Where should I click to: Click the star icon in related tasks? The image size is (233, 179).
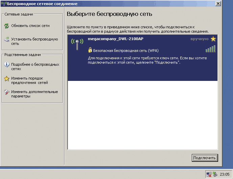[x=6, y=79]
